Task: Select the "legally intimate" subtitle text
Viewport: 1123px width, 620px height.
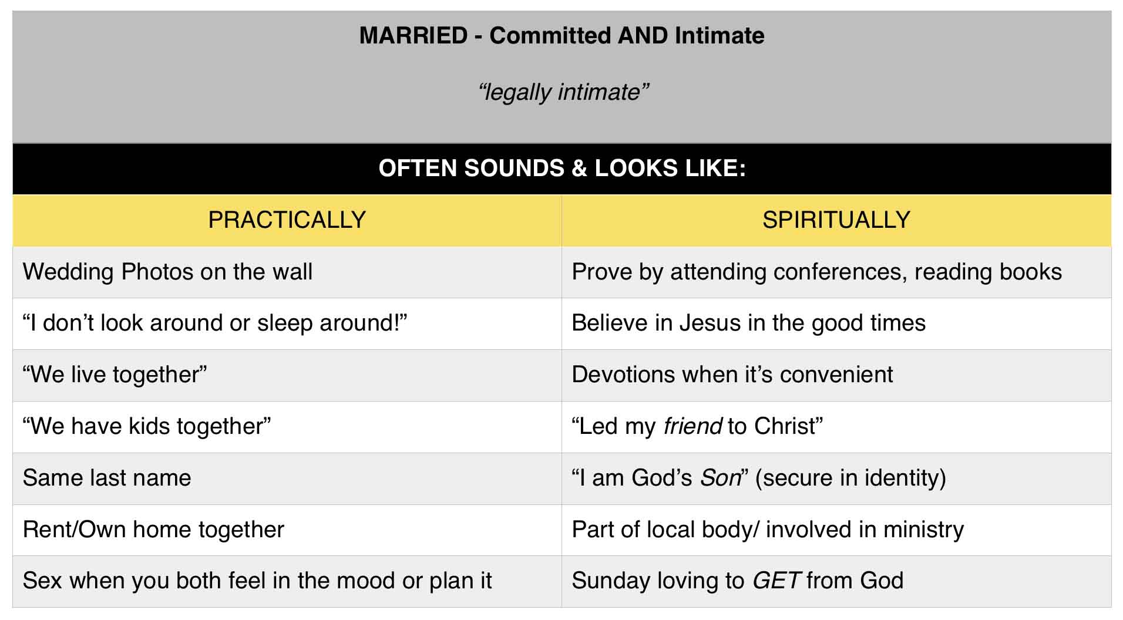Action: click(563, 92)
